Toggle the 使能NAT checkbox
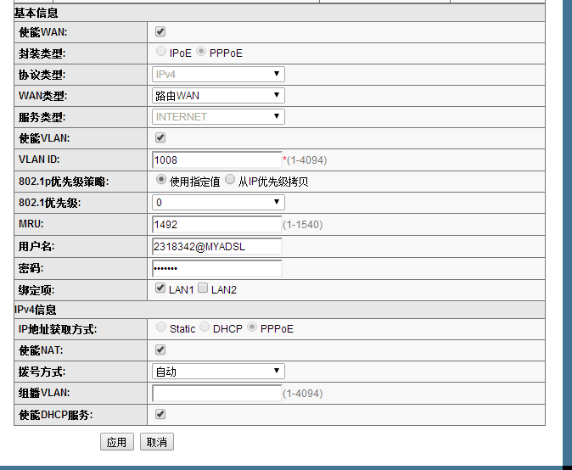 click(x=160, y=350)
